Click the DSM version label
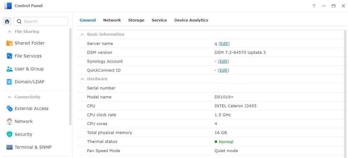 pos(100,52)
